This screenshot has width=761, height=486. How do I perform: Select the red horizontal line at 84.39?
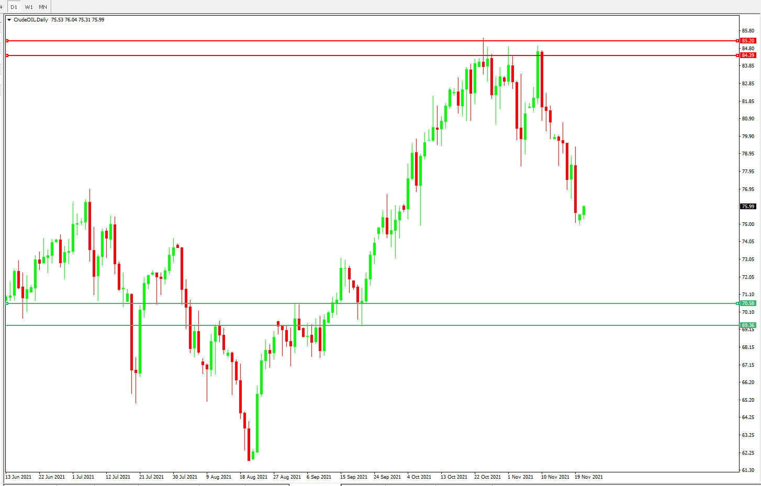coord(372,55)
